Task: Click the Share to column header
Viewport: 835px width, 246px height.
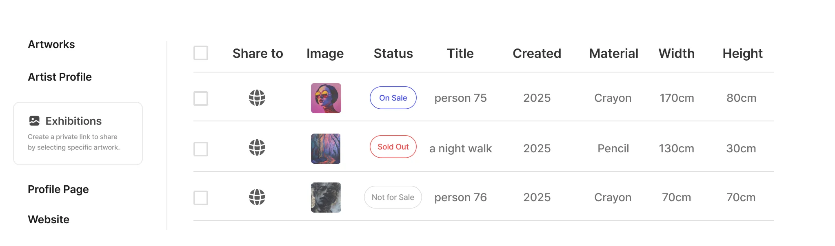Action: coord(258,53)
